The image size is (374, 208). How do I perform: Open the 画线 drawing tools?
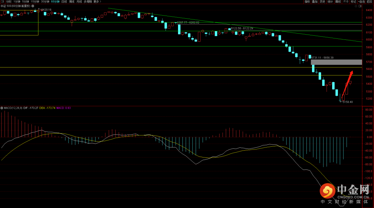[338, 2]
